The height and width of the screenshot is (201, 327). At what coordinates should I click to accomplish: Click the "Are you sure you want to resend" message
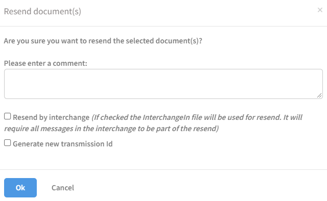pos(103,41)
